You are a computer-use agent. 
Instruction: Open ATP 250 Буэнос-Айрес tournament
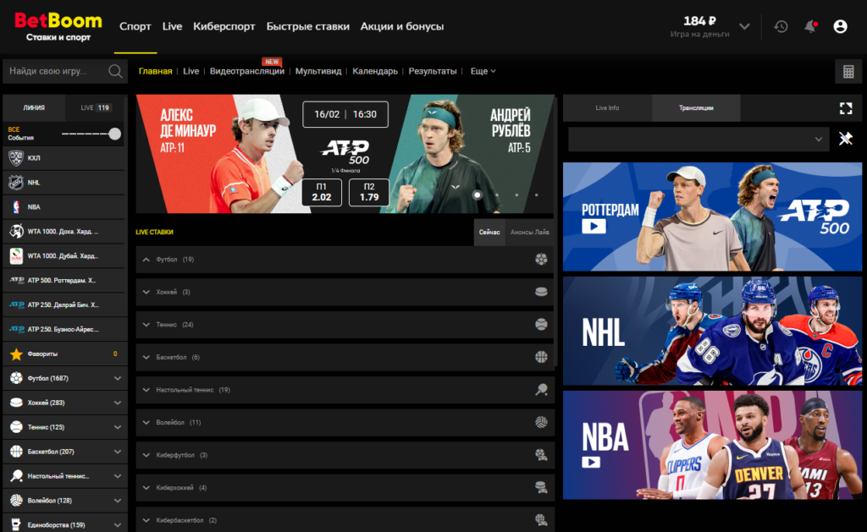point(64,329)
